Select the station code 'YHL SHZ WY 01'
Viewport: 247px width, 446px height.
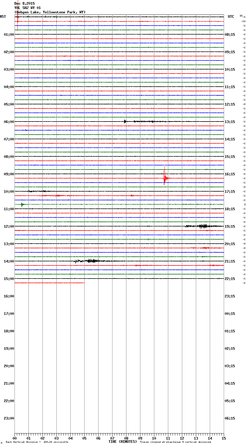click(28, 8)
